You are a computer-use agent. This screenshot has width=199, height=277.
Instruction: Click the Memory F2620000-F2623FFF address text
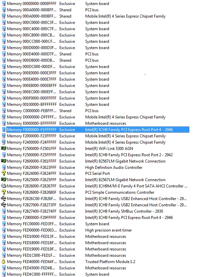click(32, 167)
